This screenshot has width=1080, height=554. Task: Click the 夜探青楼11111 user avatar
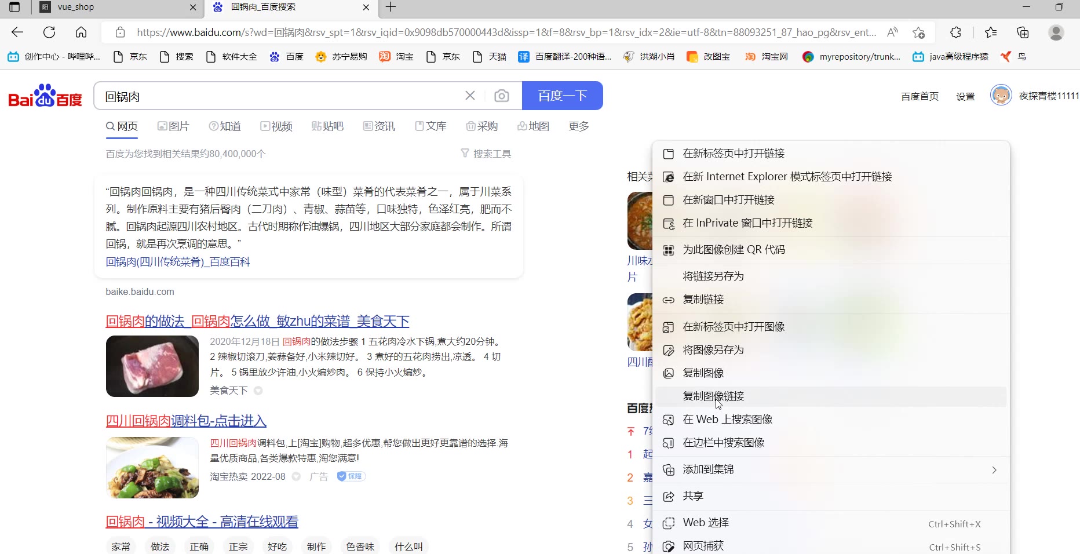coord(1001,95)
